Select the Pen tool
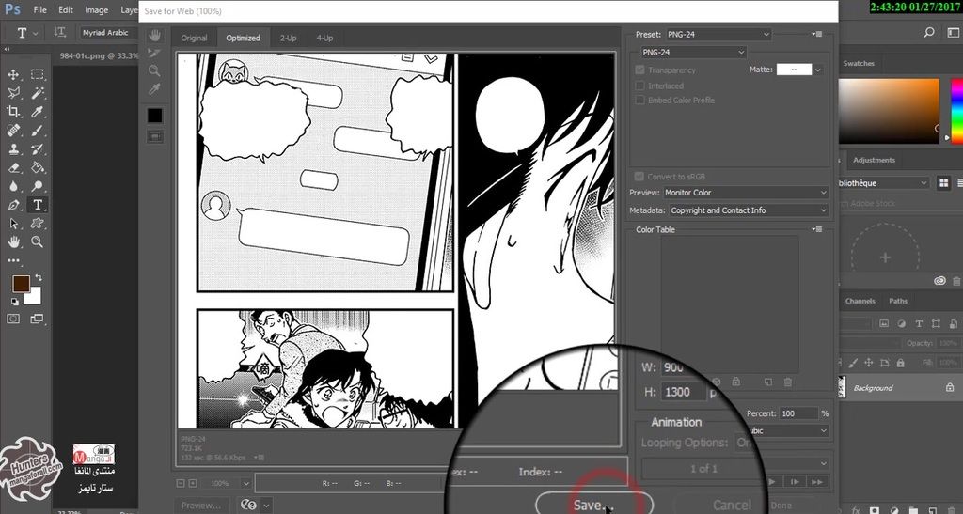The image size is (963, 514). click(x=13, y=205)
